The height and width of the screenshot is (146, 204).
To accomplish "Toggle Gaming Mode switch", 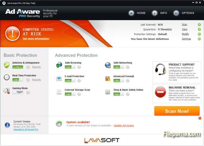I will pos(18,93).
